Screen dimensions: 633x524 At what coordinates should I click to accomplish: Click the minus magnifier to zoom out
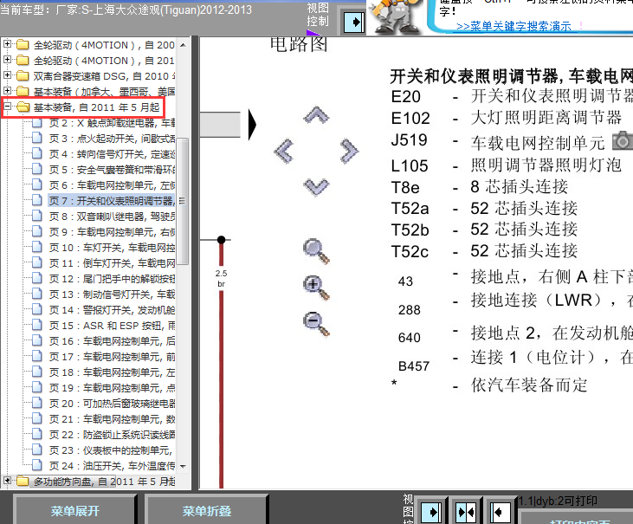316,323
